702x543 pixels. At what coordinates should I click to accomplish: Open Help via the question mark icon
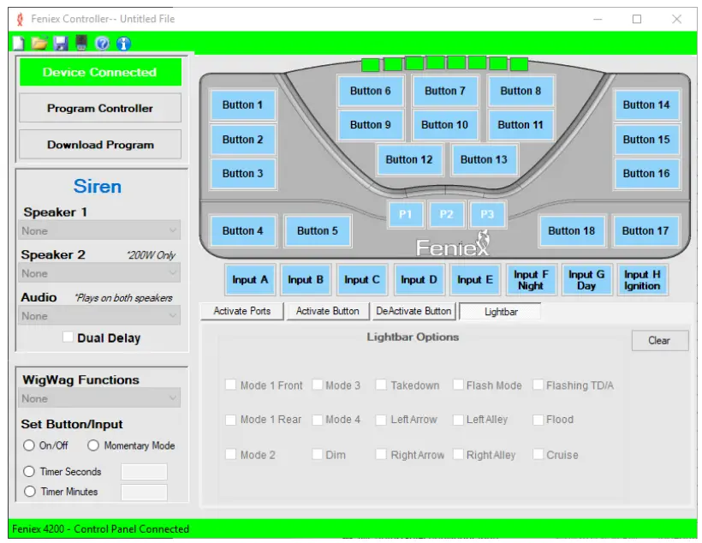103,43
